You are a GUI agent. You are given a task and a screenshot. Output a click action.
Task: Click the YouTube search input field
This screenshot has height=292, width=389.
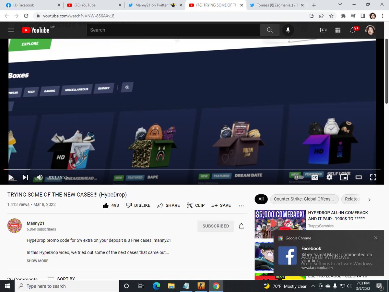[x=173, y=30]
